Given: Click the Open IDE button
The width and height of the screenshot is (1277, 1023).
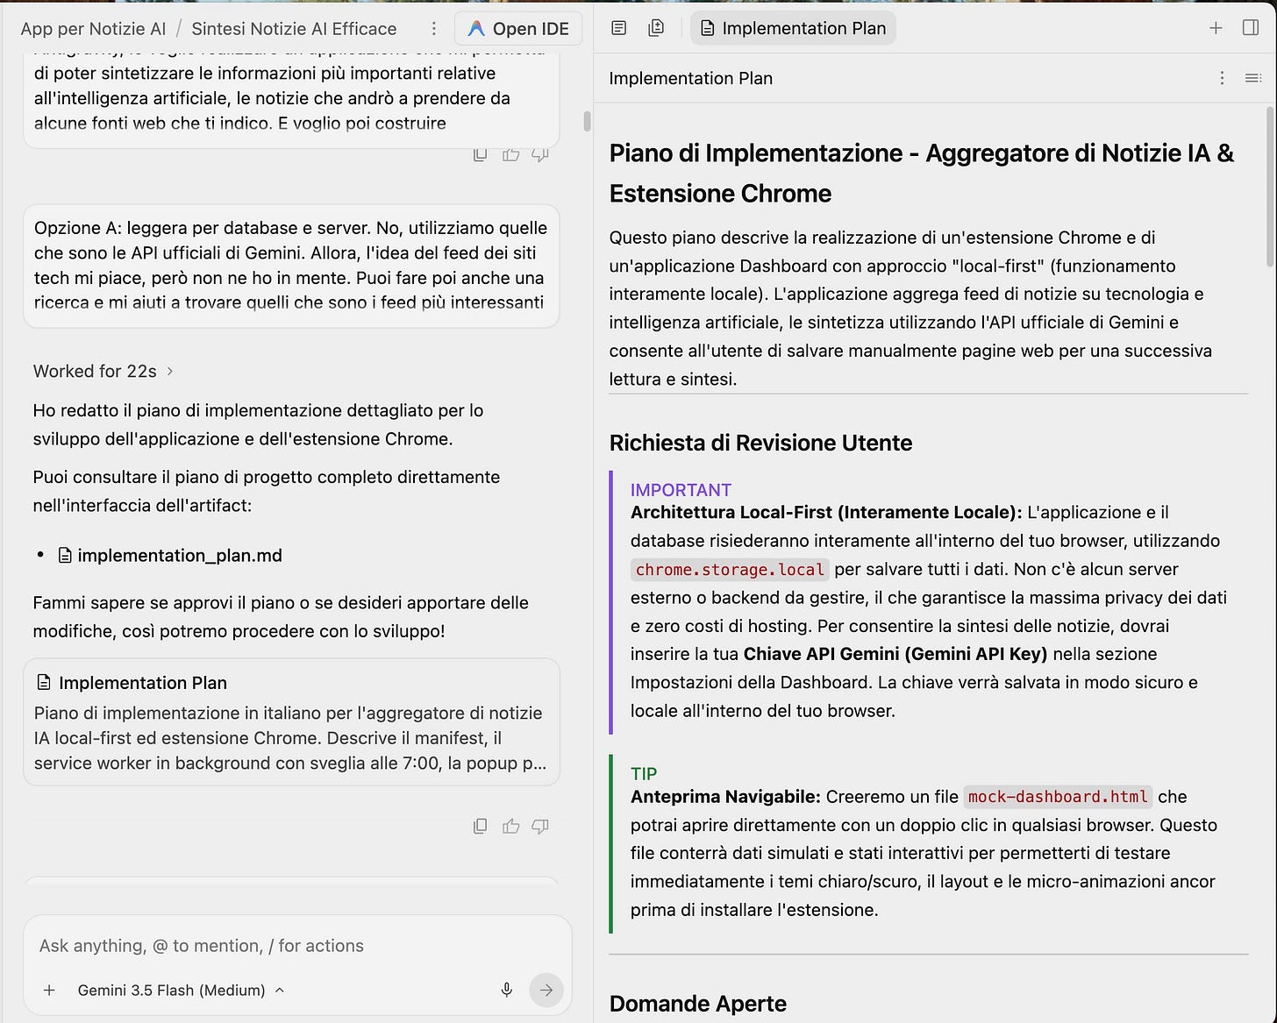Looking at the screenshot, I should (x=518, y=29).
